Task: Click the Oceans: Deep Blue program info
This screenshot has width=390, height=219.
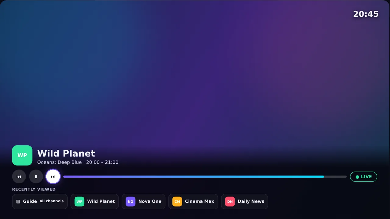Action: (x=78, y=162)
